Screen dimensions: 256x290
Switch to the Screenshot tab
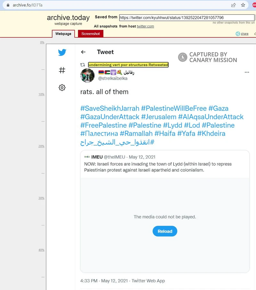91,34
